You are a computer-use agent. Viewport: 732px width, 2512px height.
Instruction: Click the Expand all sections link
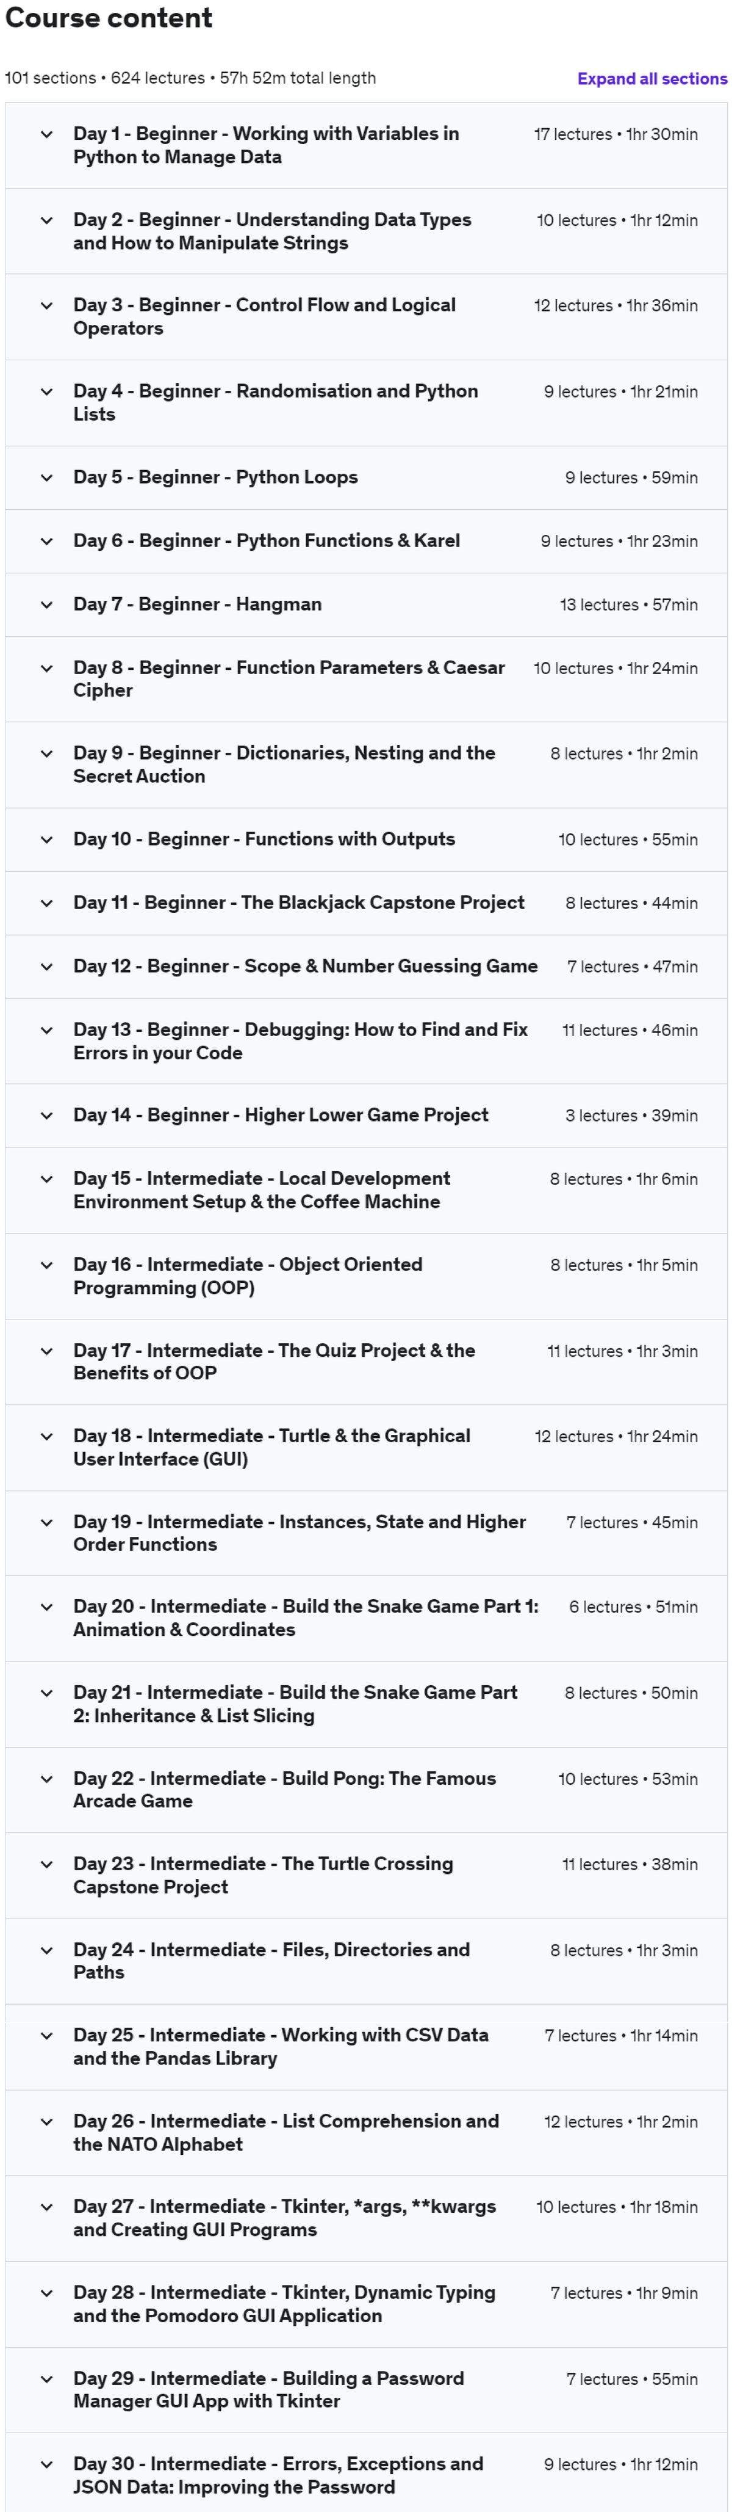point(651,78)
